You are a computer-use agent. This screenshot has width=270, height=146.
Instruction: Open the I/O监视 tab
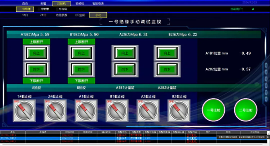click(80, 15)
